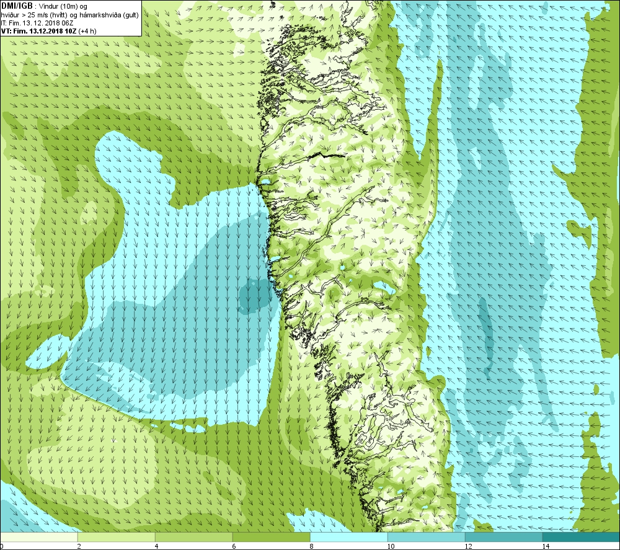Click the darkest teal legend swatch above 14 m/s
The width and height of the screenshot is (620, 550).
(x=582, y=537)
